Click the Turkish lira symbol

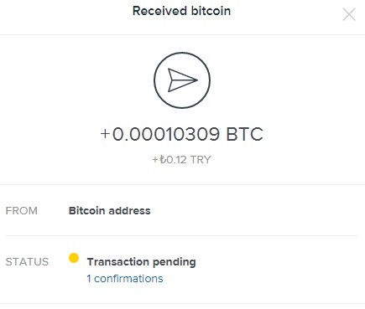[163, 160]
